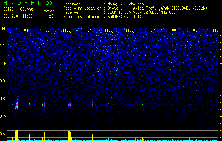Image resolution: width=222 pixels, height=141 pixels.
Task: Click the tall yellow power bar after 1100
Action: (x=17, y=135)
